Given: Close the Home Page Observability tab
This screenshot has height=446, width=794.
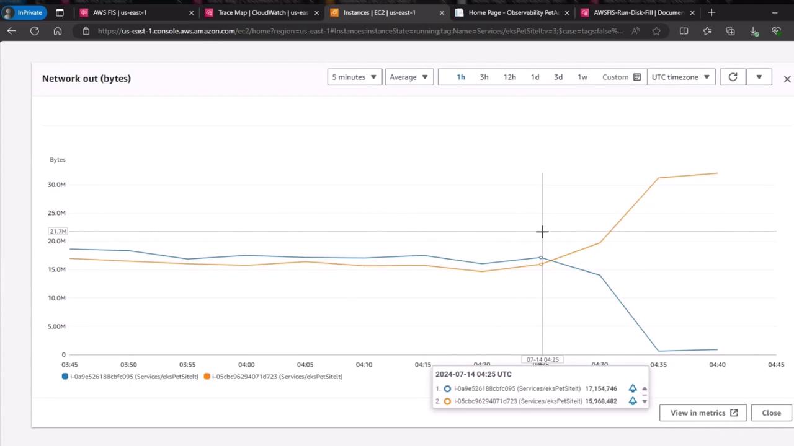Looking at the screenshot, I should [x=567, y=12].
